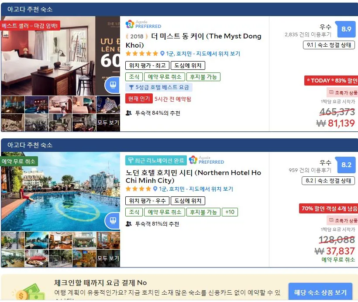Click 해당 숙소 상품 보기 button
This screenshot has width=358, height=302.
coord(320,292)
